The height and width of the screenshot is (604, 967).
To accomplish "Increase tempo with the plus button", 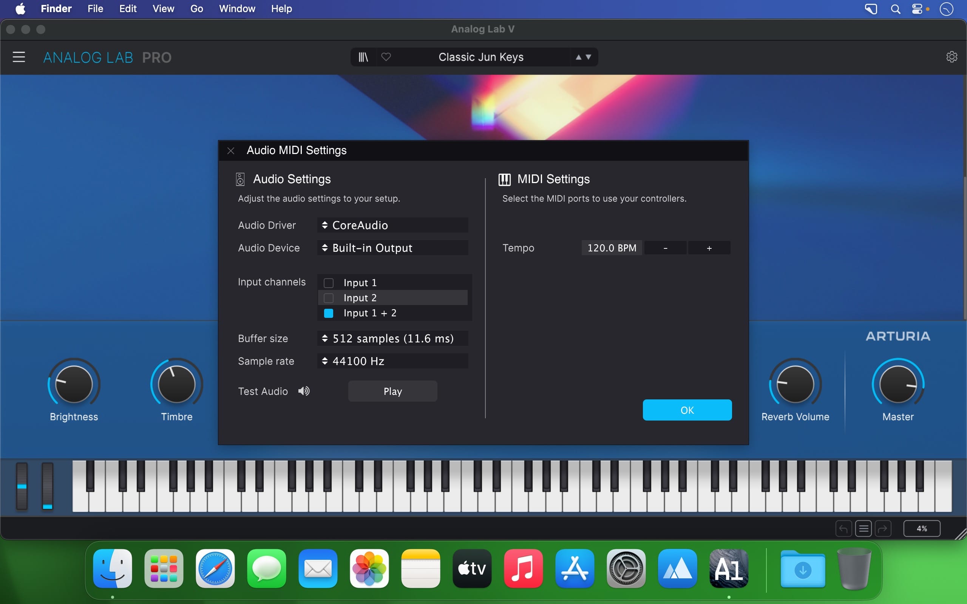I will 709,248.
